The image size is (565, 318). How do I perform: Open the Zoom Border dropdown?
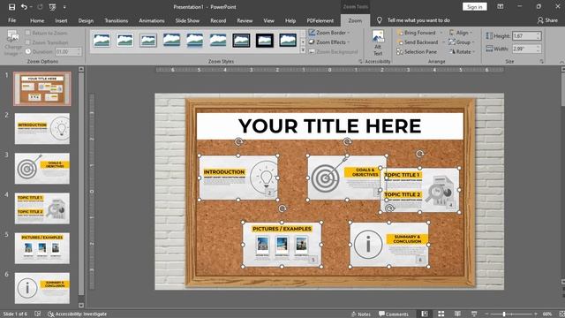329,33
